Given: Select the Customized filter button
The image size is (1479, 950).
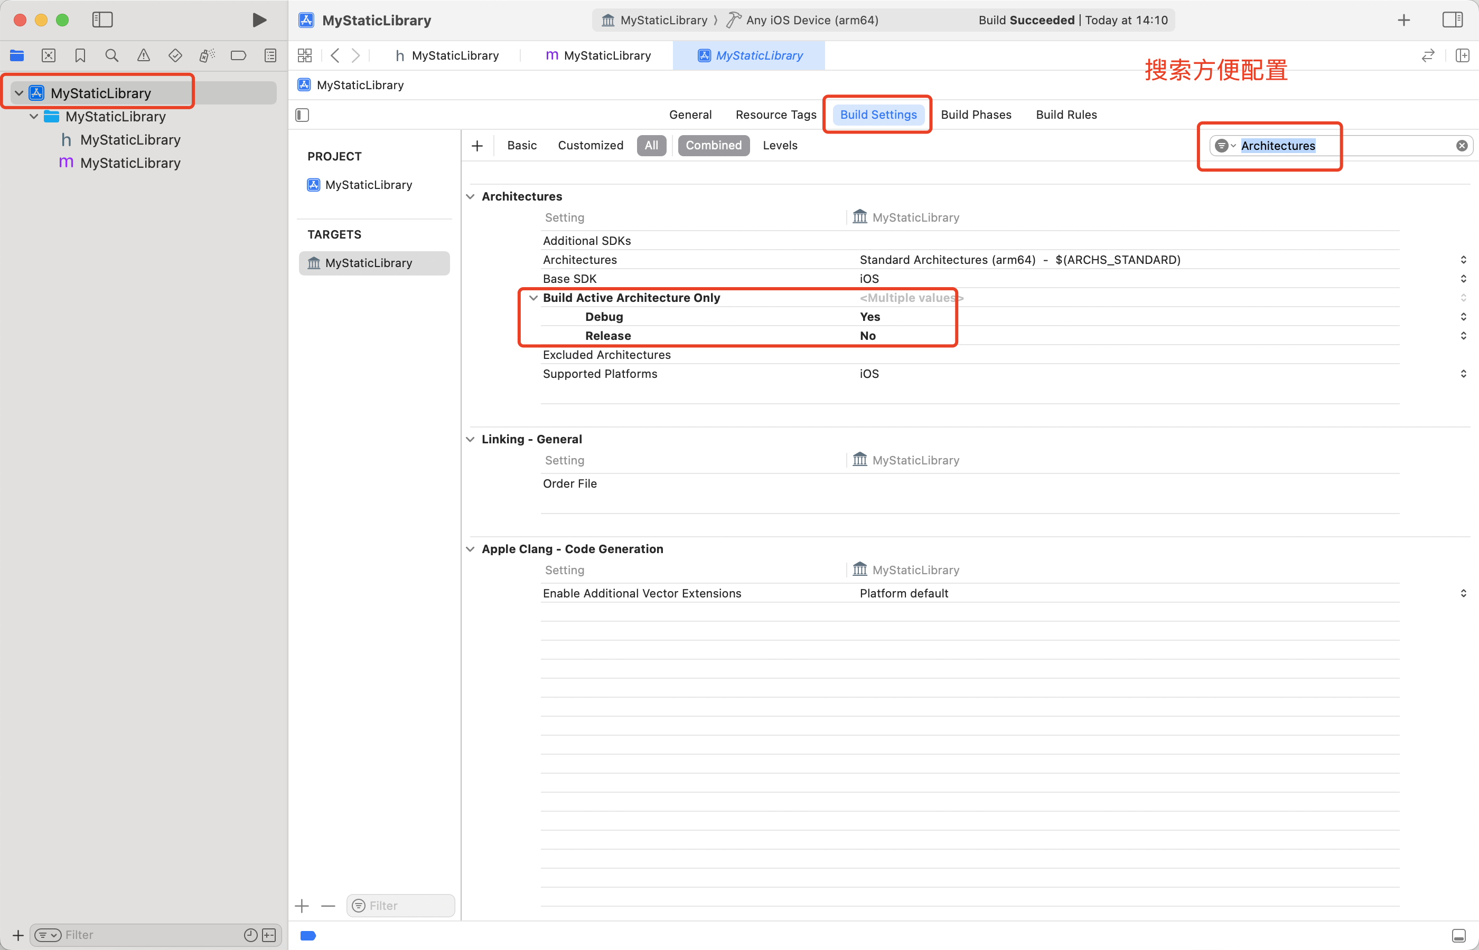Looking at the screenshot, I should (590, 146).
